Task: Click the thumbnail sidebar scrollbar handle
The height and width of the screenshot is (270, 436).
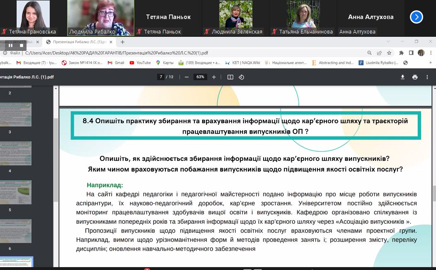Action: [x=56, y=160]
